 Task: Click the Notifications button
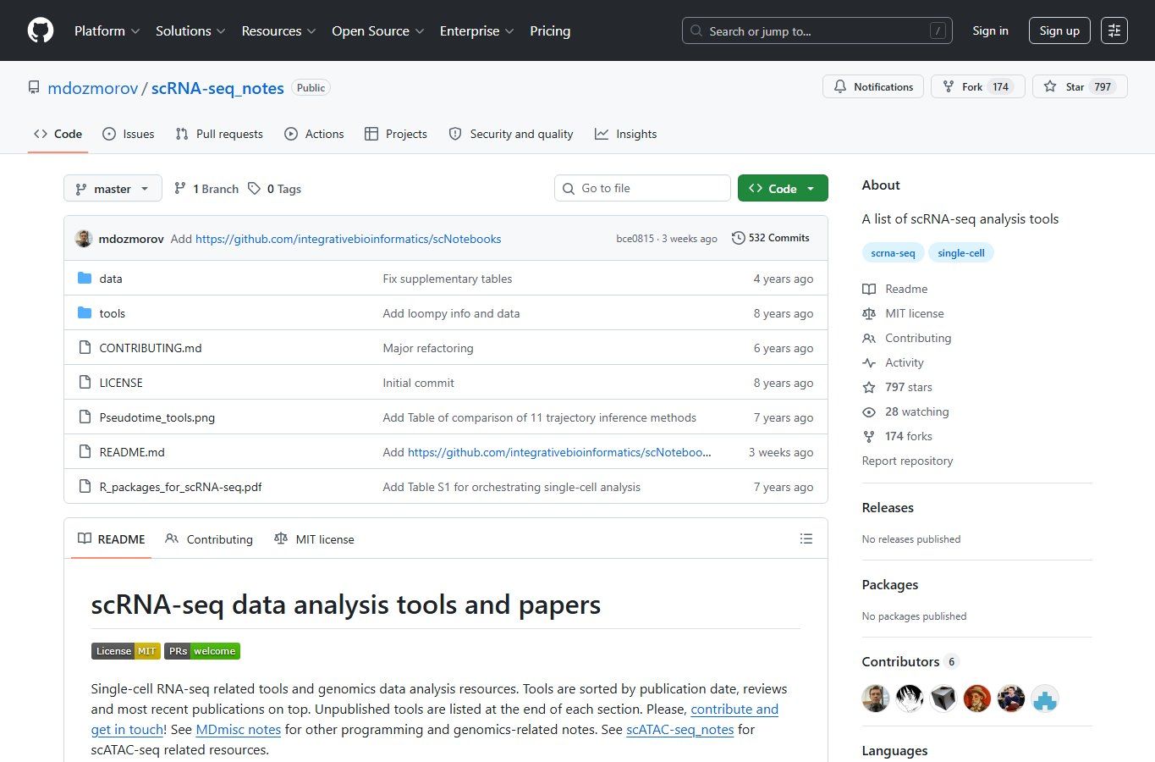coord(873,86)
